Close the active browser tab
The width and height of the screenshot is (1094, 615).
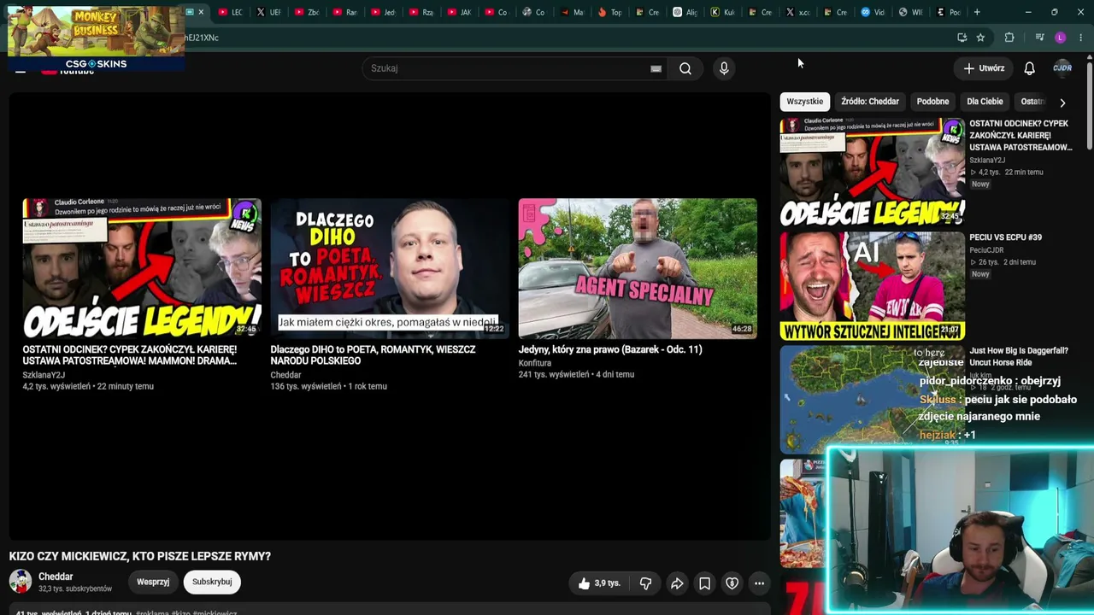click(x=201, y=12)
